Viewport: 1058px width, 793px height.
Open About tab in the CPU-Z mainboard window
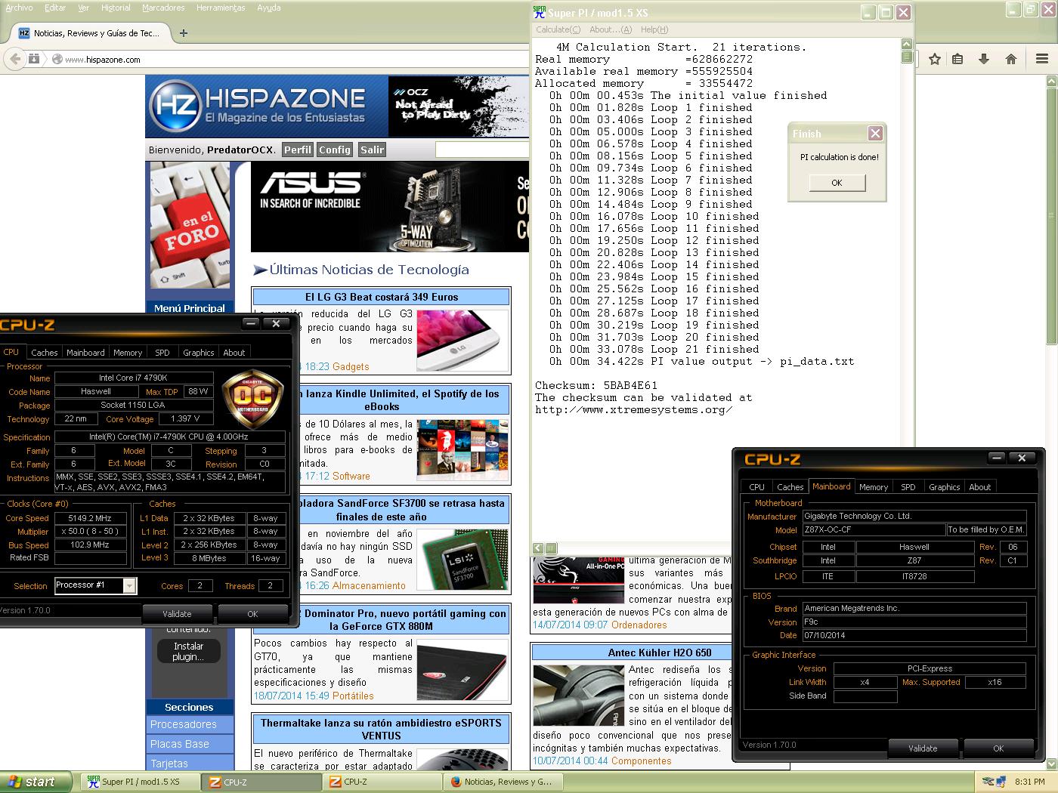coord(980,487)
